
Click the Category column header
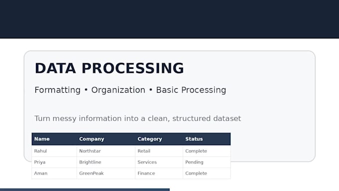coord(159,139)
